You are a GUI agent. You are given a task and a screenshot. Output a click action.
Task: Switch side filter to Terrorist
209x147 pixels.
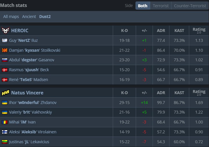pyautogui.click(x=160, y=6)
